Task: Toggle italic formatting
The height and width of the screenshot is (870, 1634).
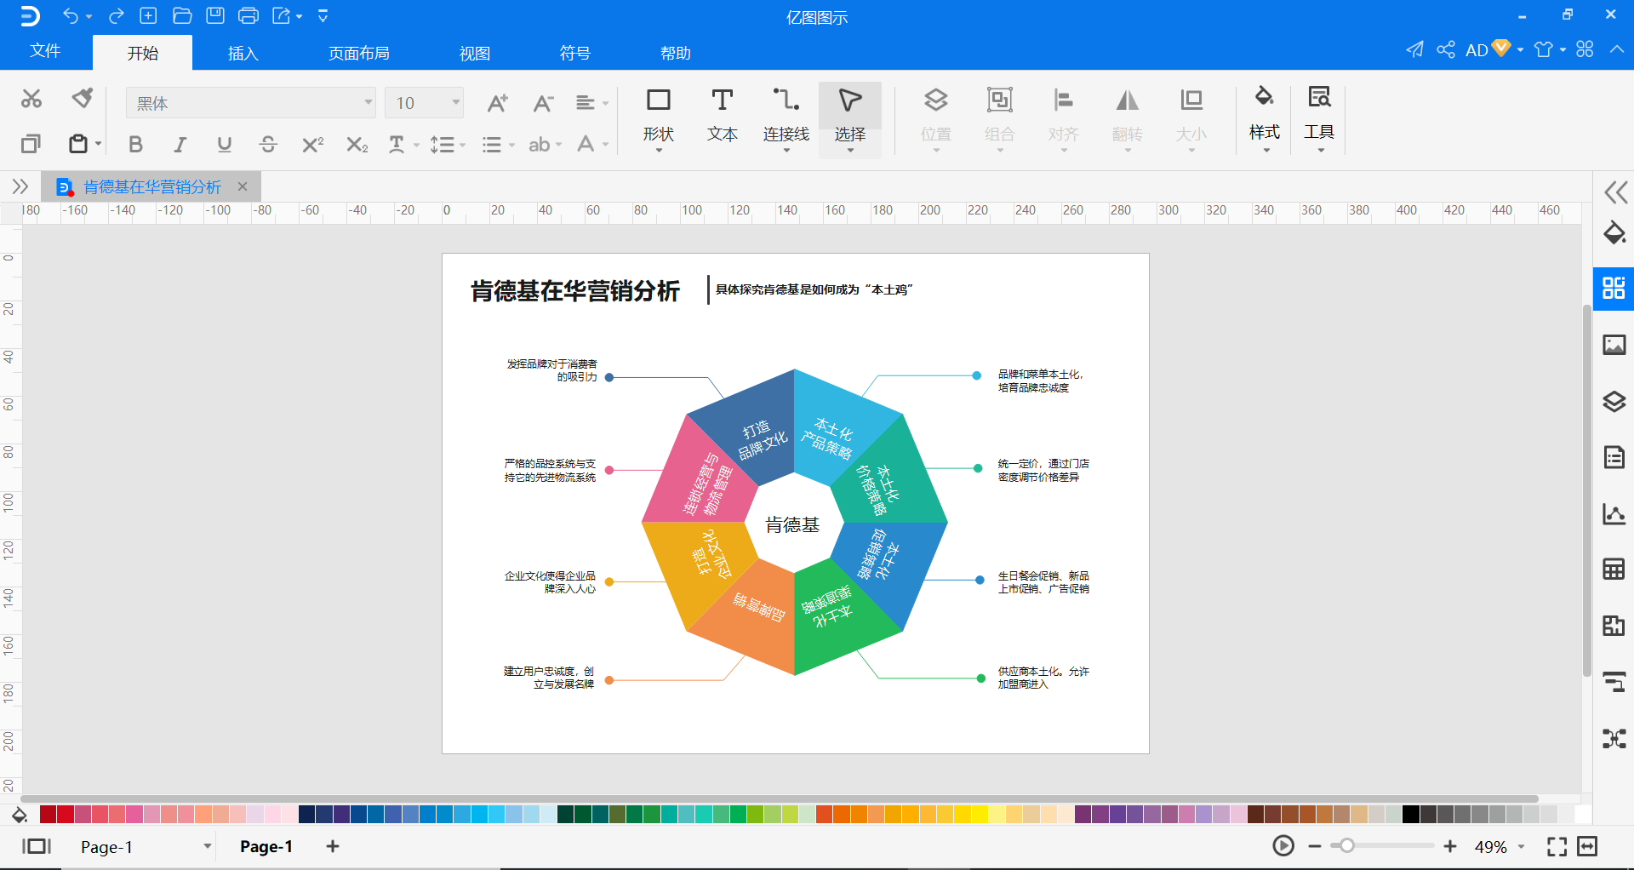Action: coord(180,145)
